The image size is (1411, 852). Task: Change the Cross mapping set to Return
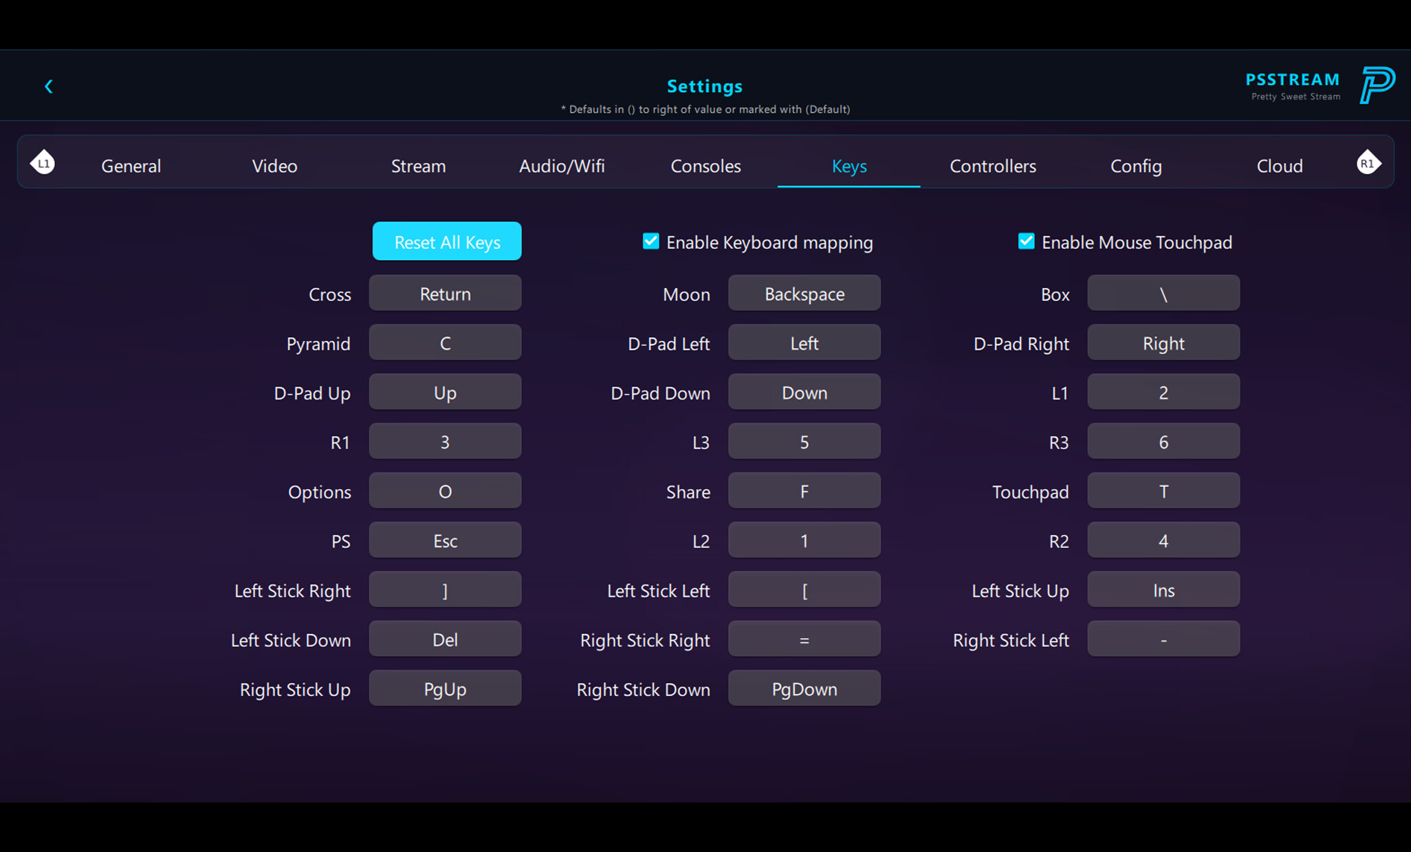point(445,293)
